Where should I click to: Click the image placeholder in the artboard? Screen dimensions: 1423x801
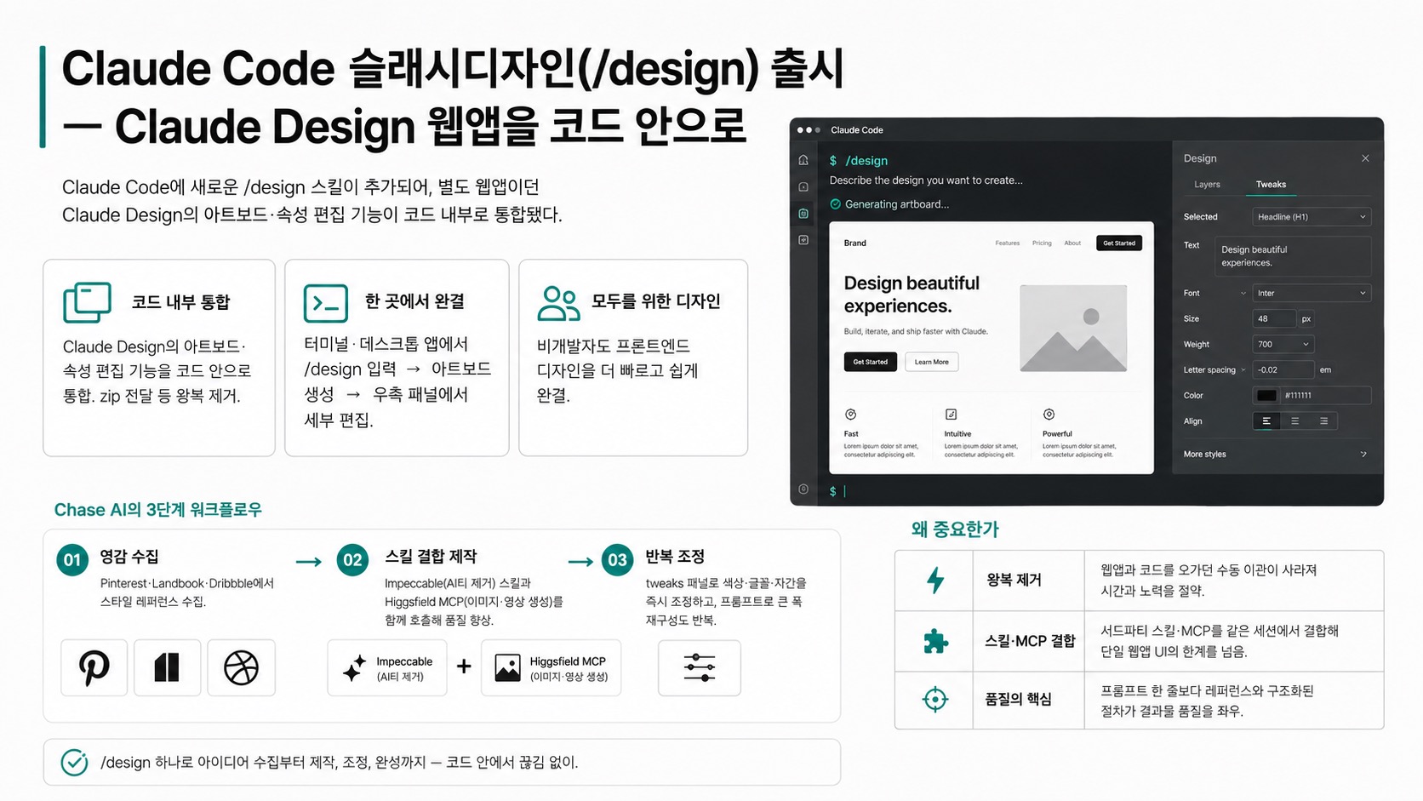coord(1073,329)
